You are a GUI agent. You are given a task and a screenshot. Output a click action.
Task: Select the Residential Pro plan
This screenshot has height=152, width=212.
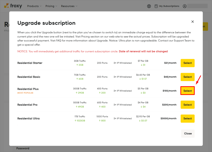tap(188, 105)
